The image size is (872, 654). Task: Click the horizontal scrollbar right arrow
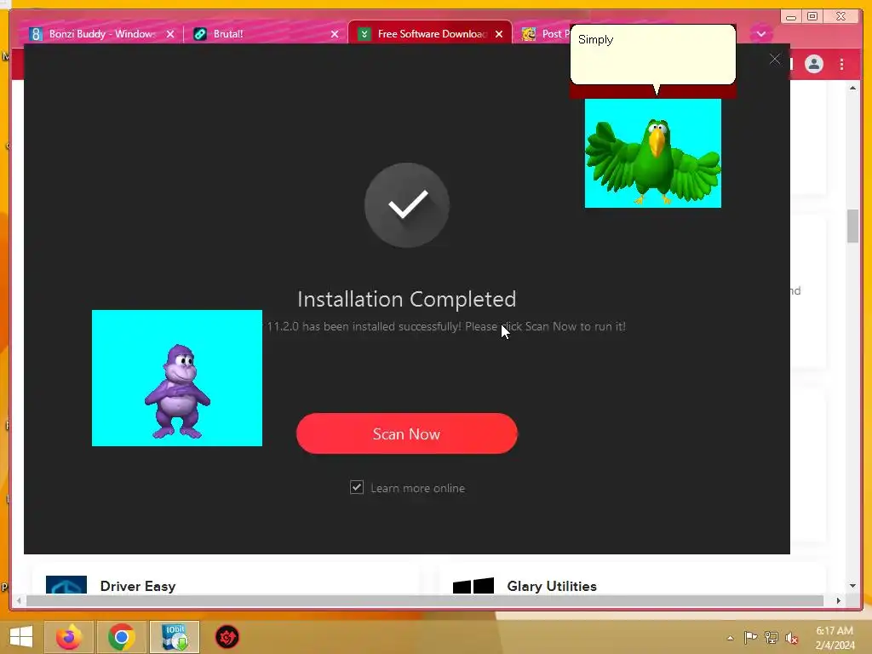[x=839, y=600]
